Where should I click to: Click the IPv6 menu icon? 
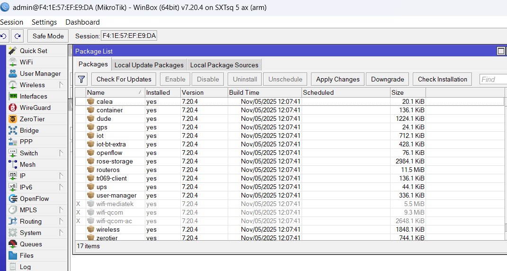tap(13, 187)
